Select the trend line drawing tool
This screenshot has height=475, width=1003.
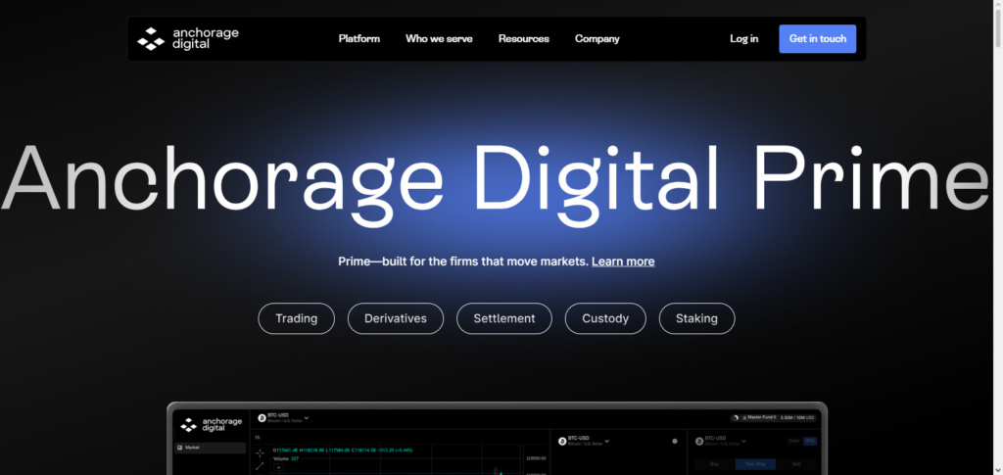[x=260, y=466]
